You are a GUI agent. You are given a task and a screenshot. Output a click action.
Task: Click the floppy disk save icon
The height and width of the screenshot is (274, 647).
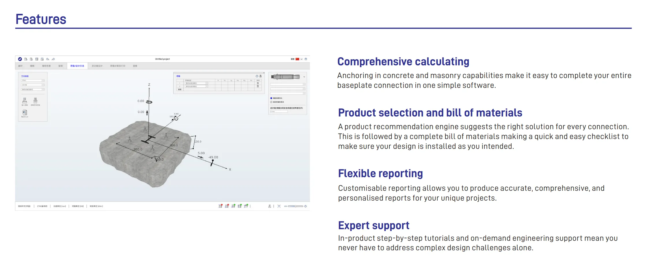(37, 59)
